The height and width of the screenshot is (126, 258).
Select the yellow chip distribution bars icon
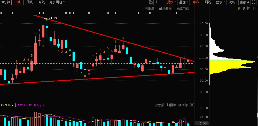coord(239,8)
